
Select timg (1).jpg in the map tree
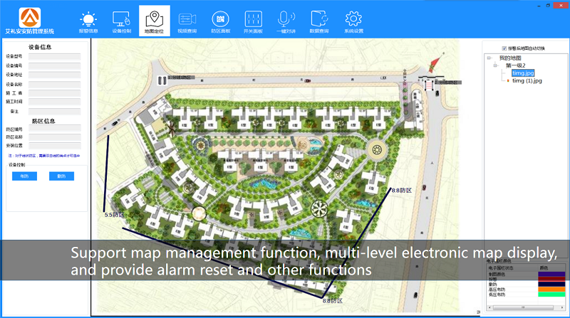coord(527,80)
